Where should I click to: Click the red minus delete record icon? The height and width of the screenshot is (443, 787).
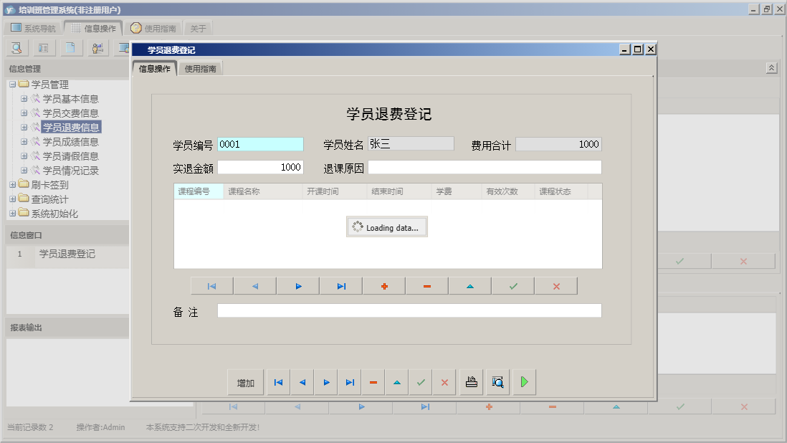(427, 285)
